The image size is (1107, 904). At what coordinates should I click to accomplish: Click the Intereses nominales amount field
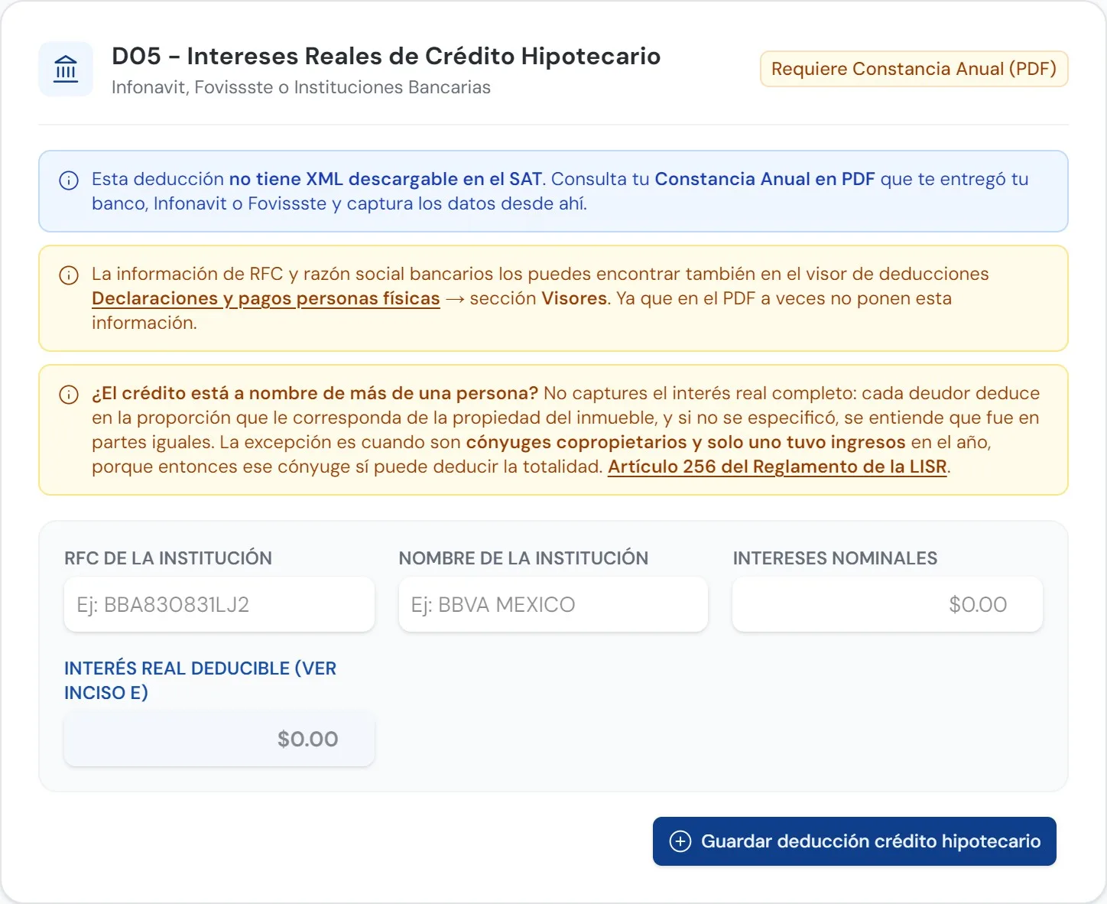[x=888, y=604]
